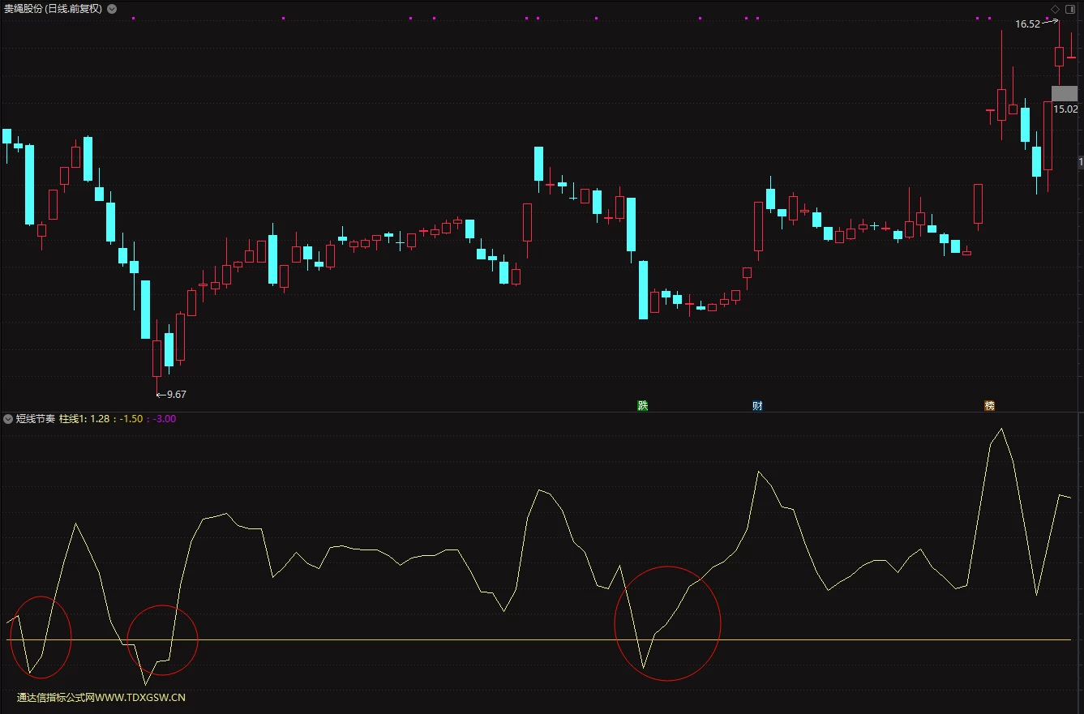The image size is (1084, 714).
Task: Click the 16.52 high price label
Action: tap(1027, 24)
